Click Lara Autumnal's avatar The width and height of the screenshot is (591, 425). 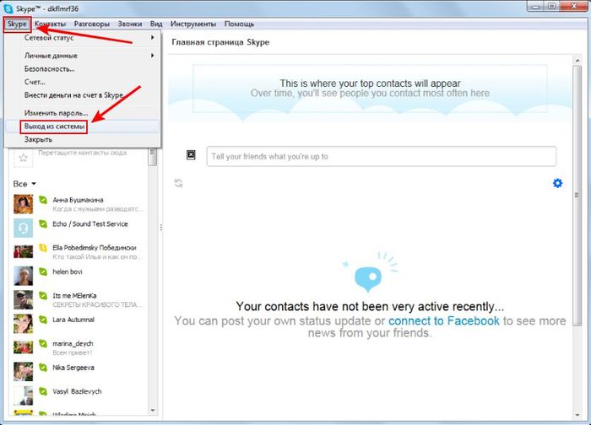tap(24, 324)
